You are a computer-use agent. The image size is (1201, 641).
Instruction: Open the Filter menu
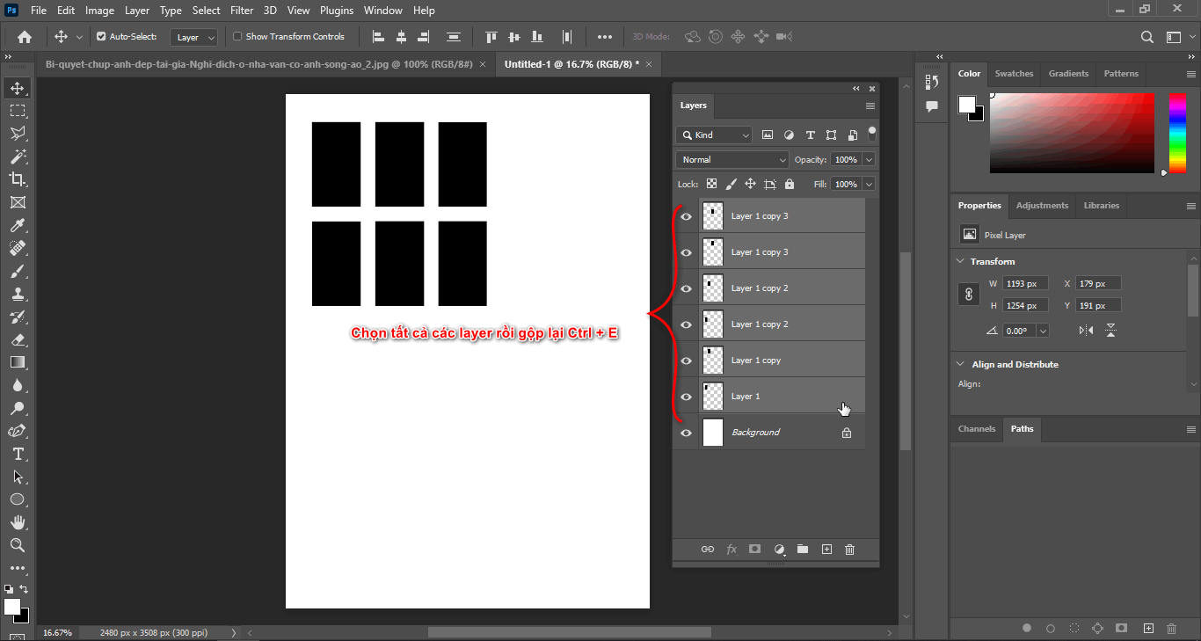point(242,10)
